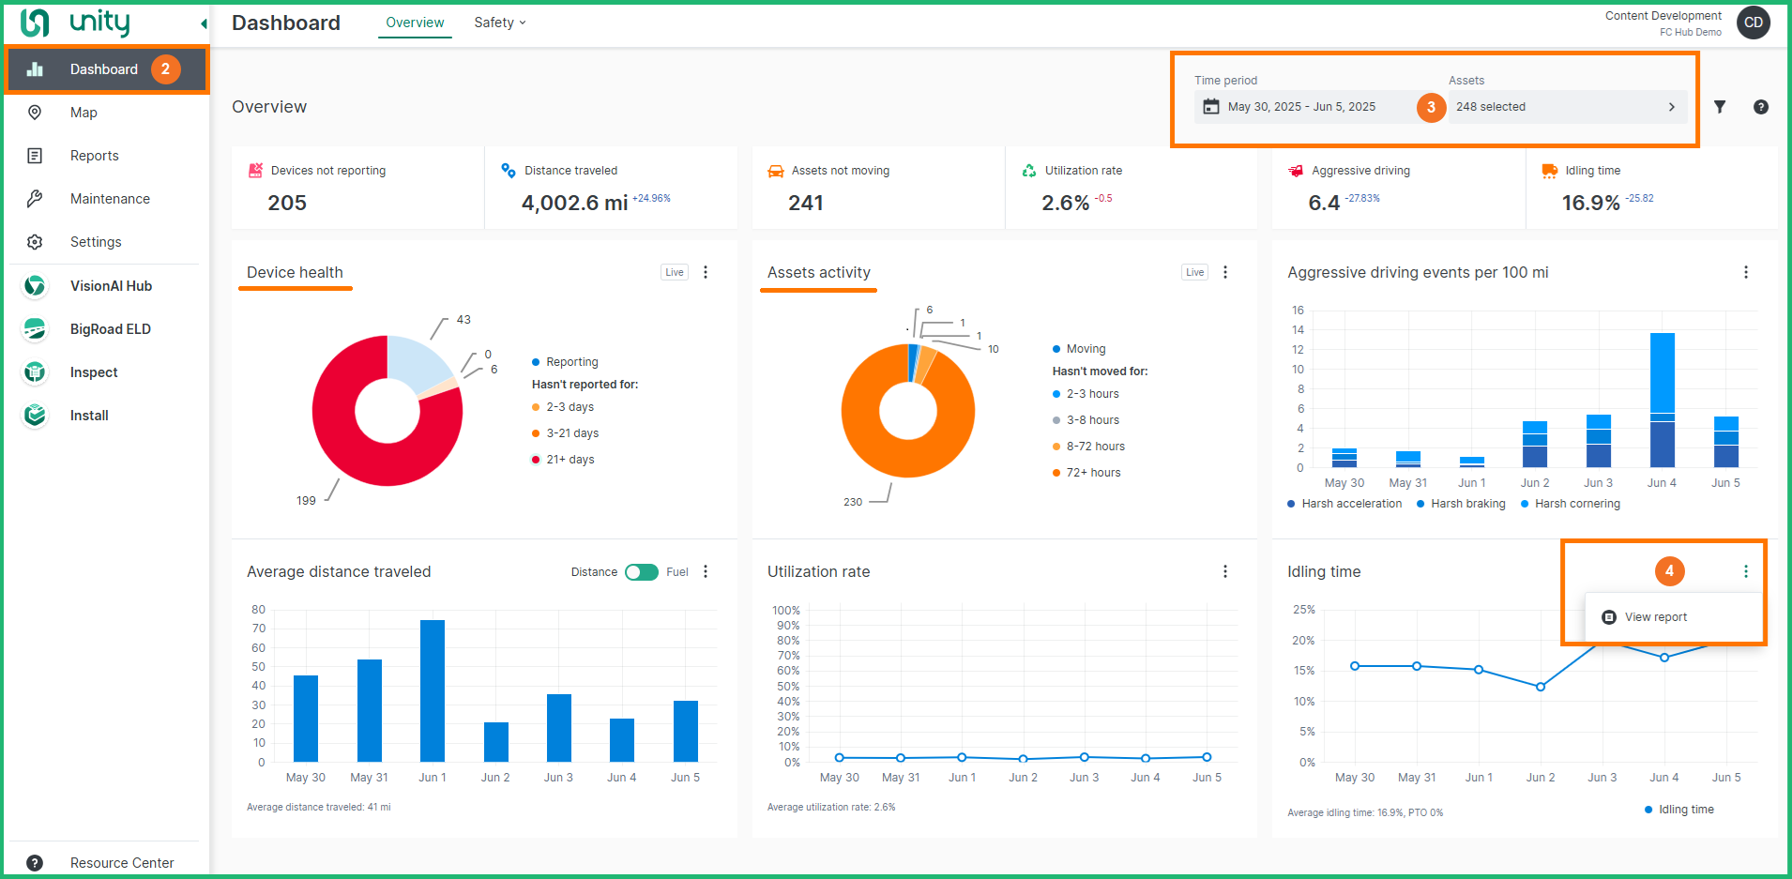Toggle Harsh braking in the legend
Image resolution: width=1792 pixels, height=879 pixels.
click(1461, 504)
